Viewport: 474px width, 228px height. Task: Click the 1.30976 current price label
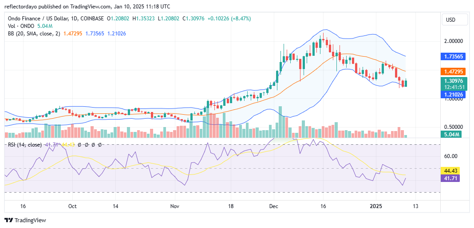point(454,81)
